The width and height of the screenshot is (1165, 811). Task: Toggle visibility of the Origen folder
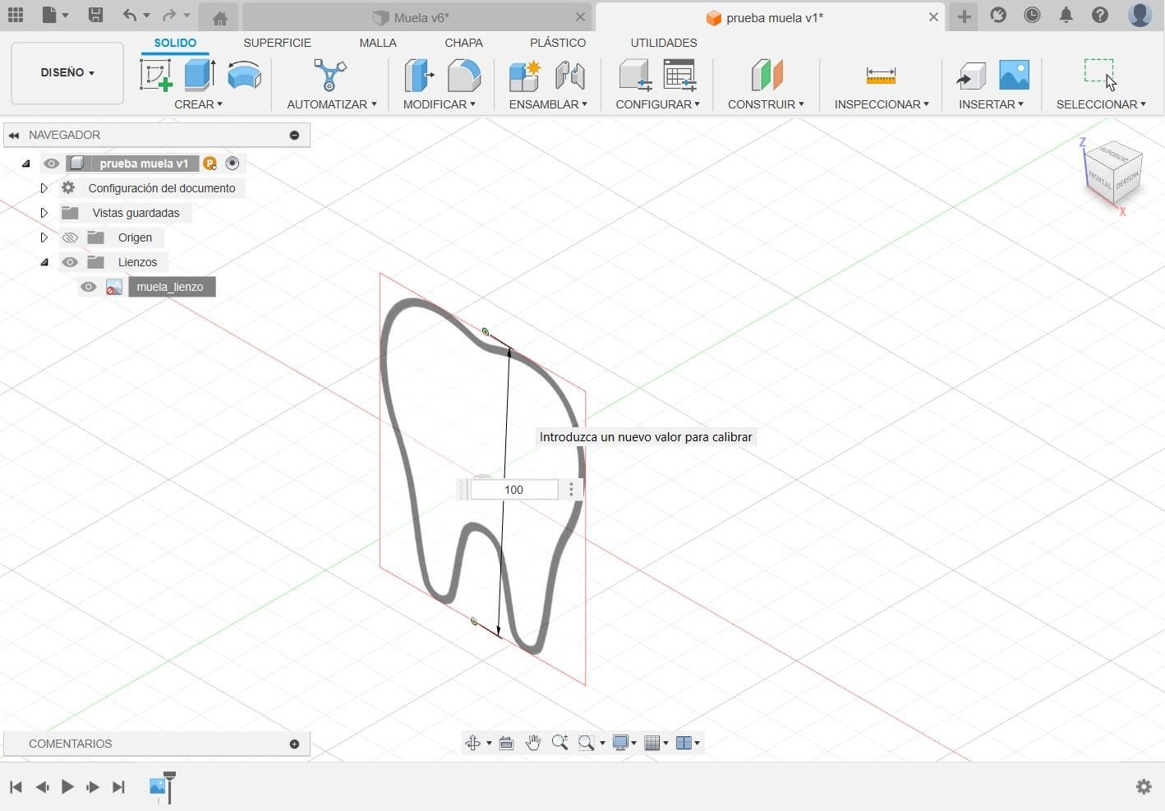(x=70, y=237)
